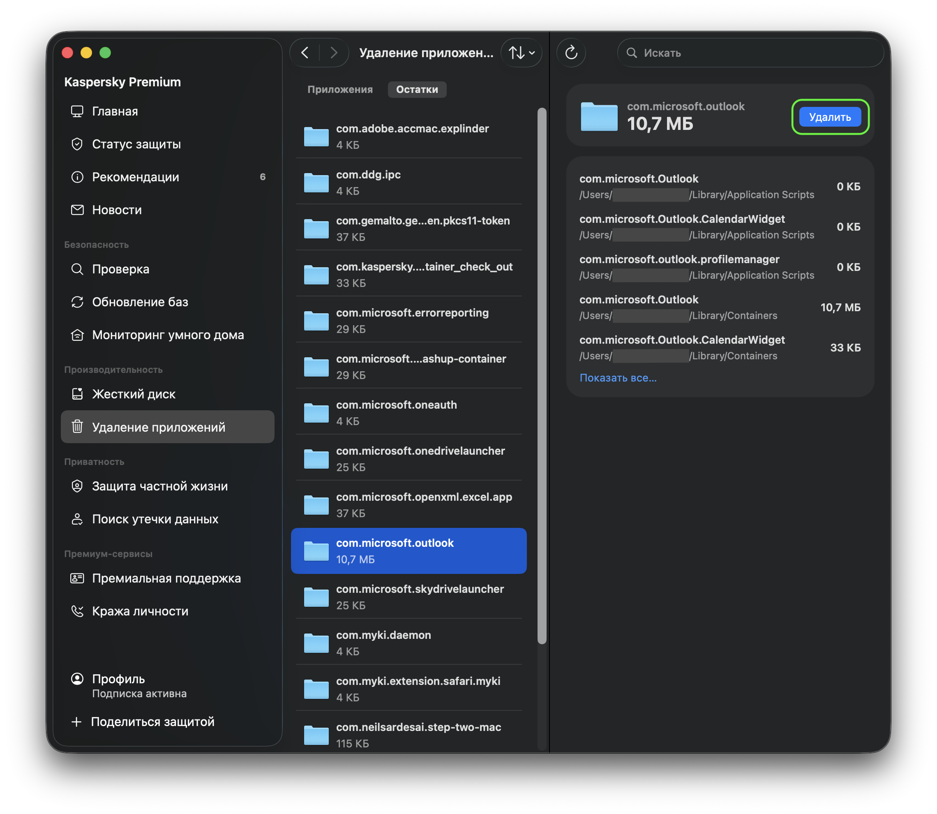Open Рекомендации badge showing 6
The width and height of the screenshot is (937, 814).
coord(262,177)
